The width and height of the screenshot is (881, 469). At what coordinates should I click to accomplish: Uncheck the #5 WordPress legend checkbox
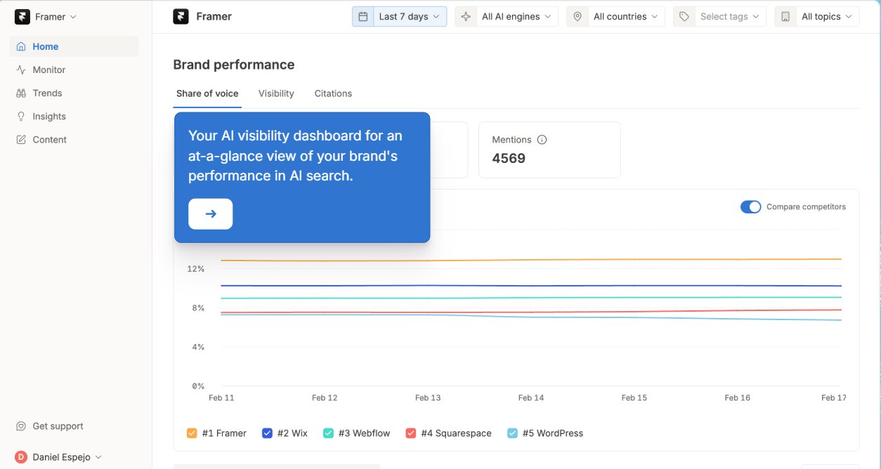point(512,433)
